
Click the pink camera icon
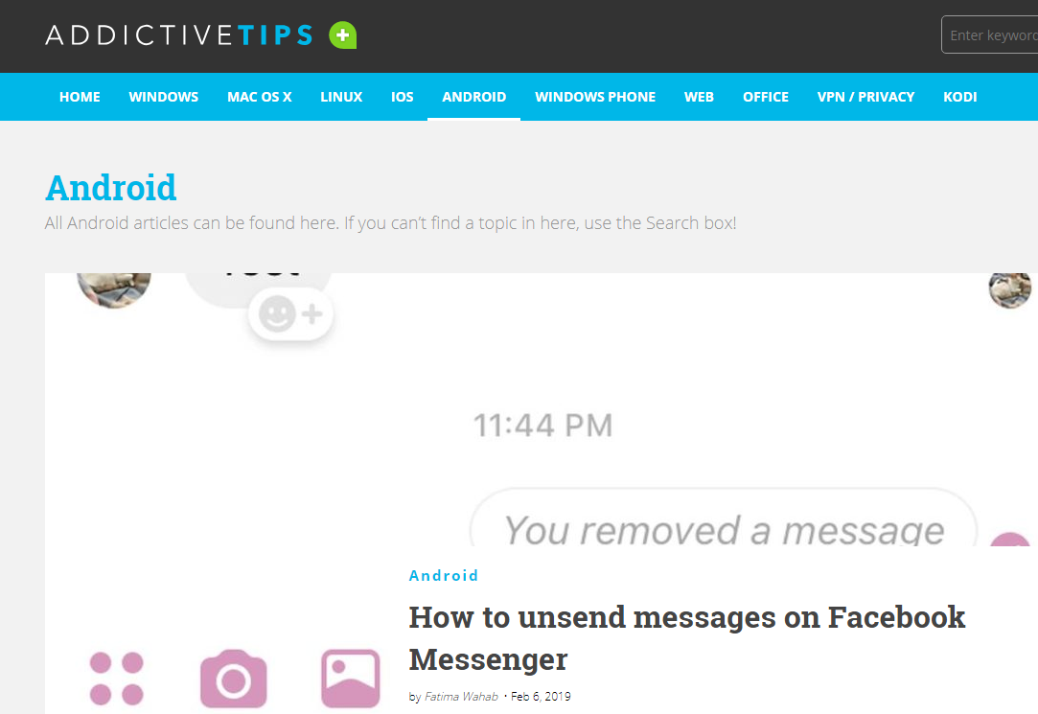(234, 679)
